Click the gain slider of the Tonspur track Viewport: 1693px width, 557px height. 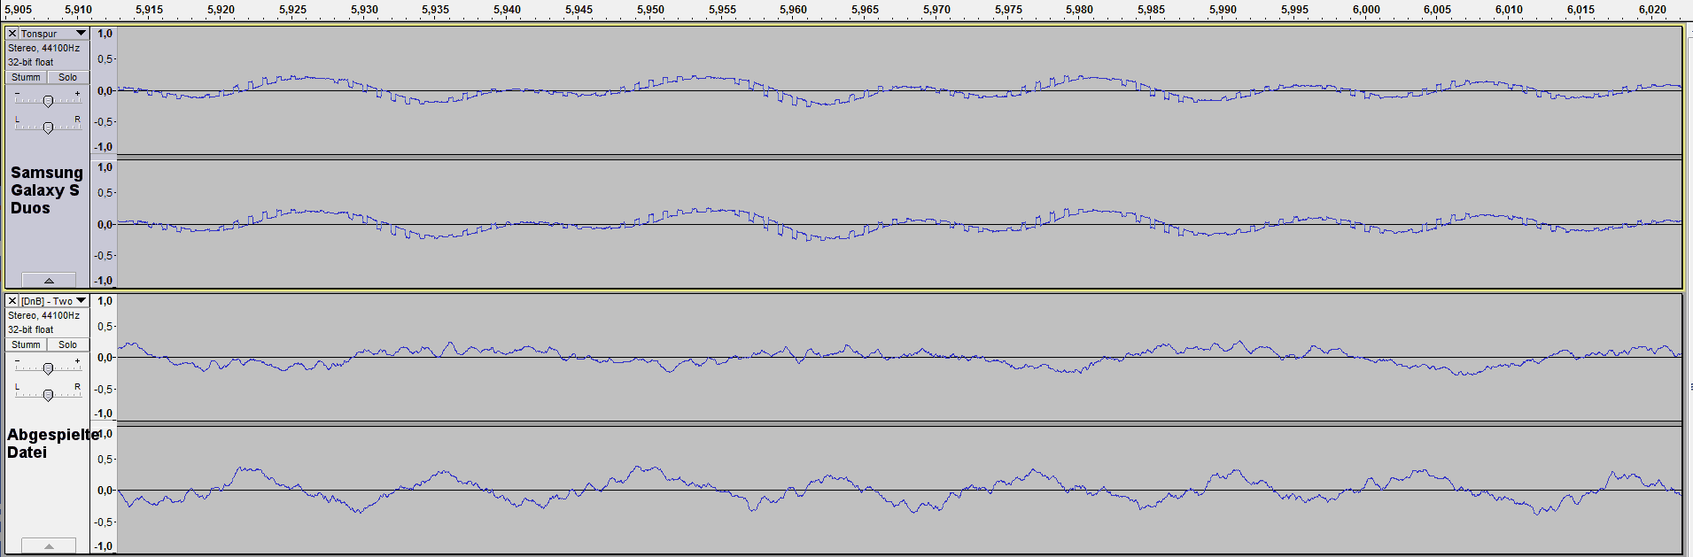point(48,101)
